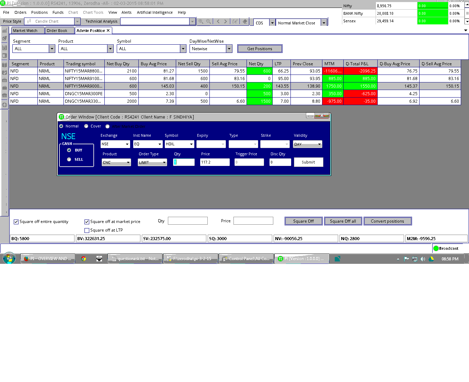Select the SELL radio button

click(69, 159)
